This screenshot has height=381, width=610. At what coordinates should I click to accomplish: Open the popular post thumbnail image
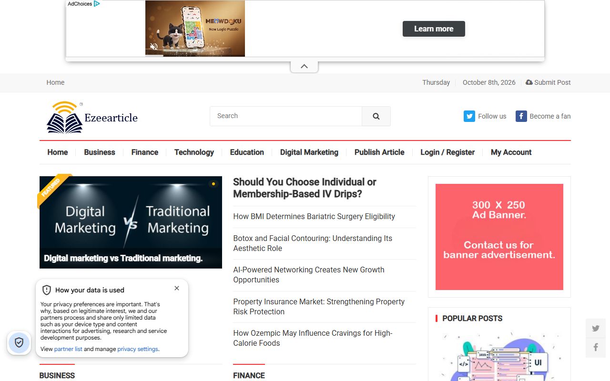[x=499, y=356]
